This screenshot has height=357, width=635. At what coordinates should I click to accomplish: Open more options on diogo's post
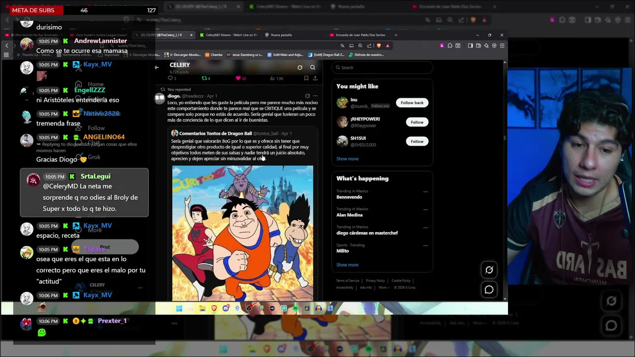click(315, 96)
